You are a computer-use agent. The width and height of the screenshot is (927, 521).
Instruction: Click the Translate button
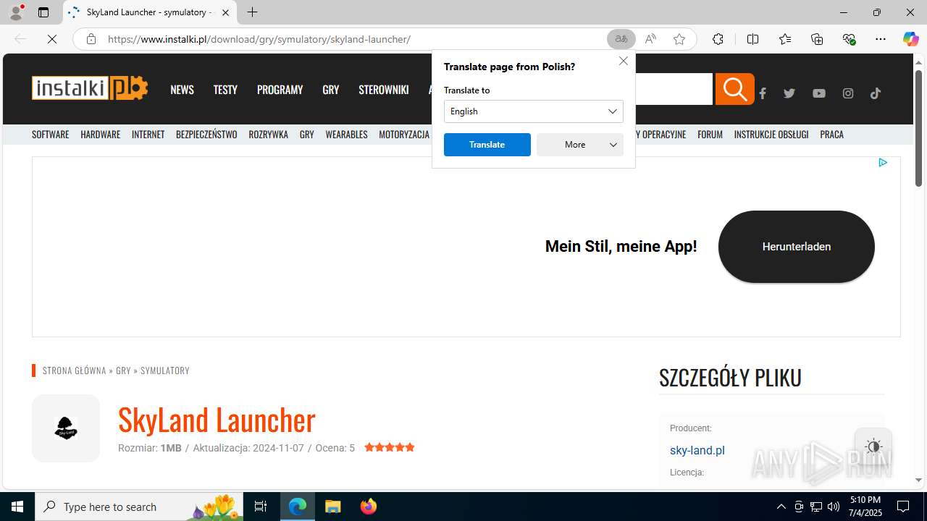click(x=487, y=145)
